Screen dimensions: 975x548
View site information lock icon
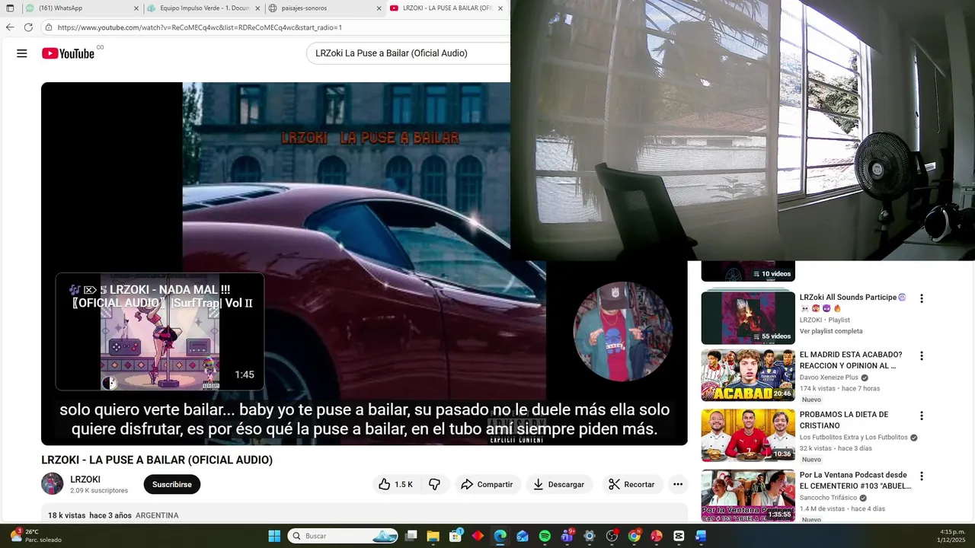(48, 27)
